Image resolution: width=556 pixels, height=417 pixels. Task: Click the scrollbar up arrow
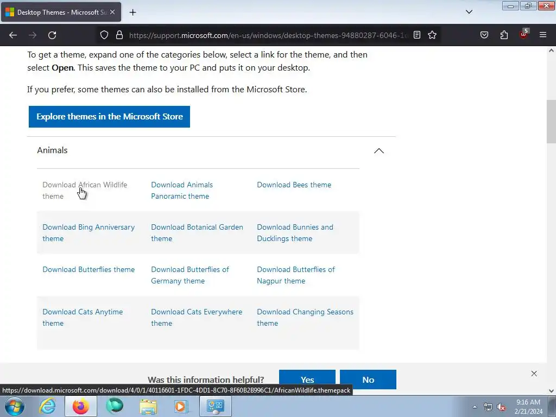click(x=551, y=50)
